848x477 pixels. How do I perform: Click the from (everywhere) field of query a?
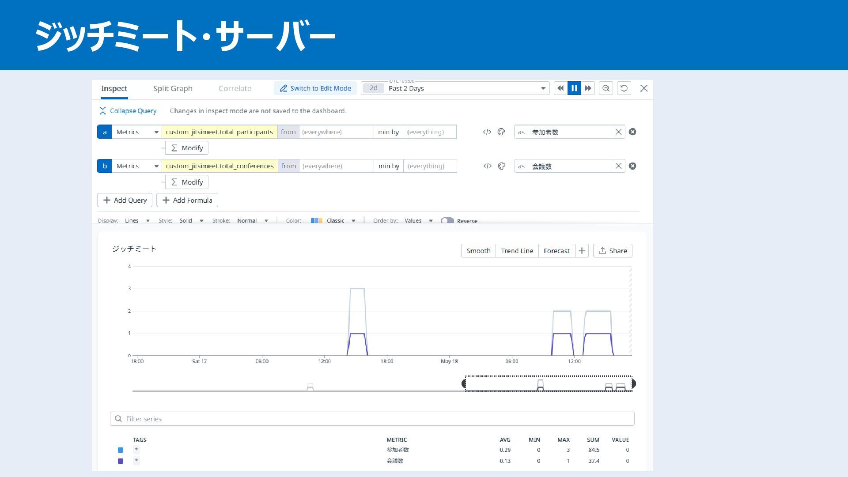coord(336,132)
